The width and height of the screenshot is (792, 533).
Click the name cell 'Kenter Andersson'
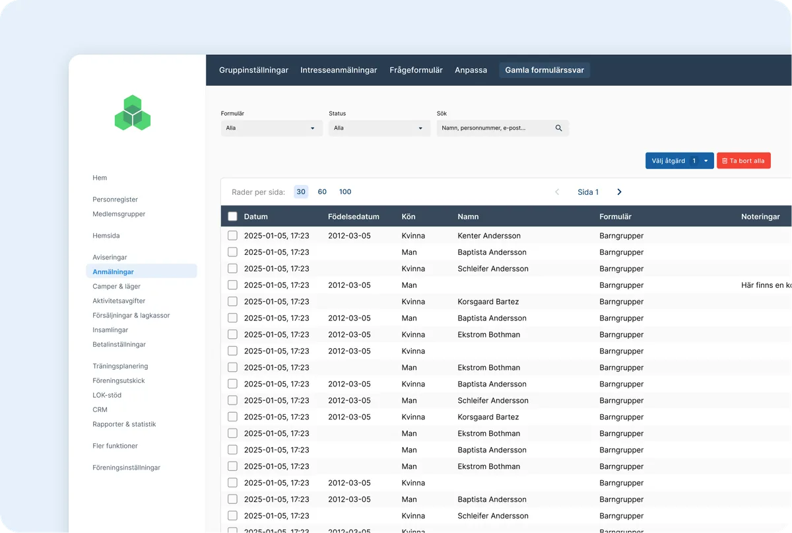pyautogui.click(x=489, y=236)
